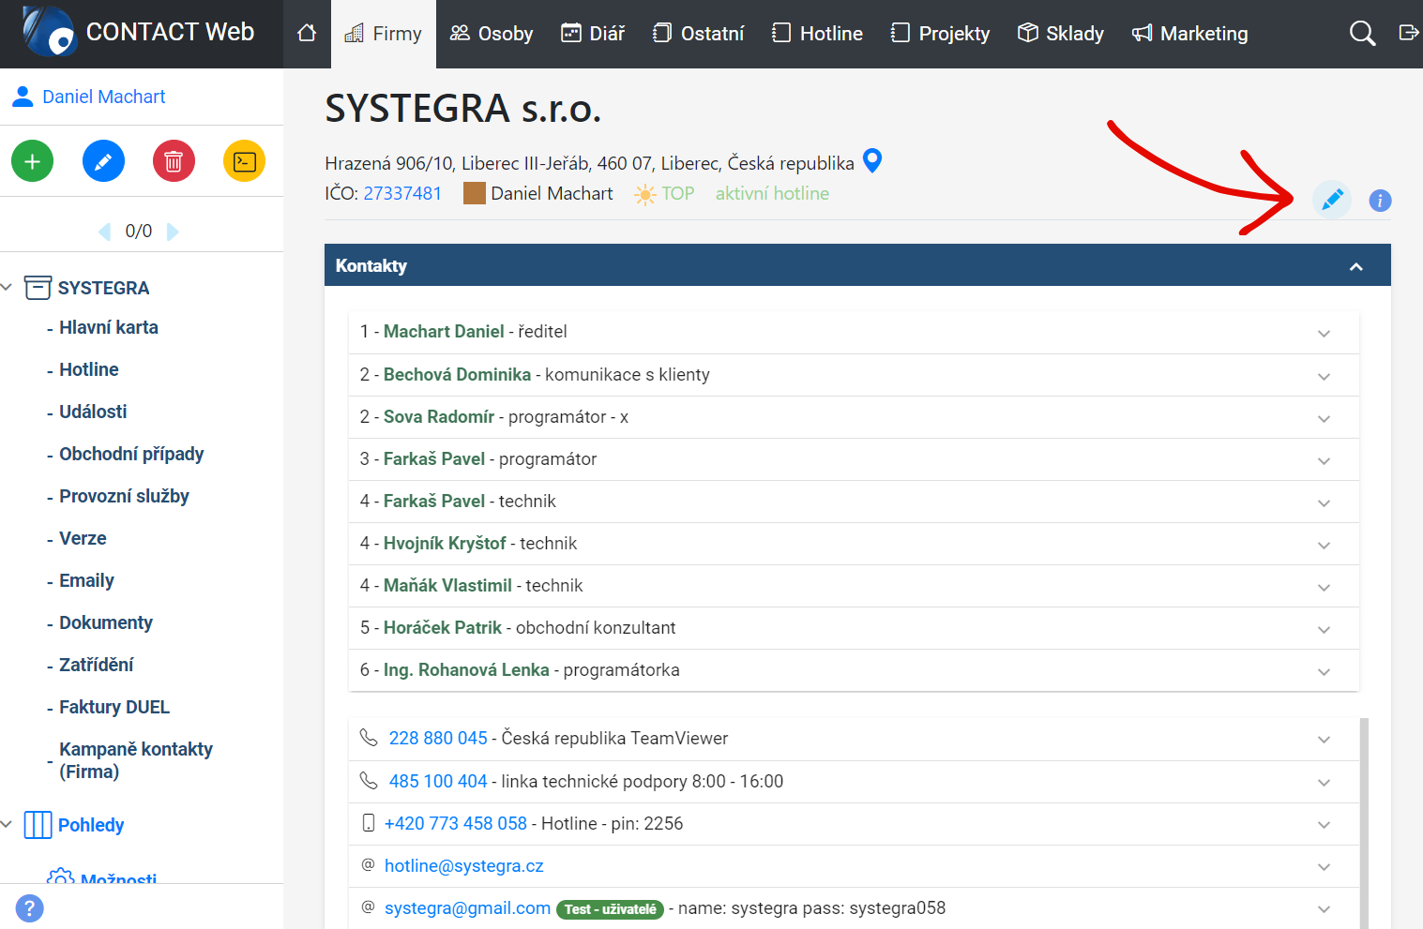Open the Osoby menu
The image size is (1423, 929).
(492, 34)
